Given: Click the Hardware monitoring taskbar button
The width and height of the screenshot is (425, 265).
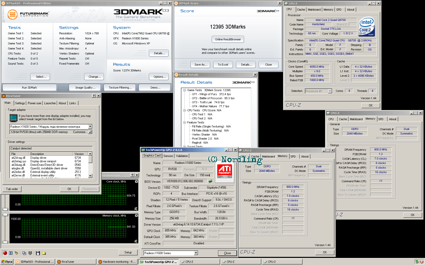Looking at the screenshot, I should (x=117, y=262).
